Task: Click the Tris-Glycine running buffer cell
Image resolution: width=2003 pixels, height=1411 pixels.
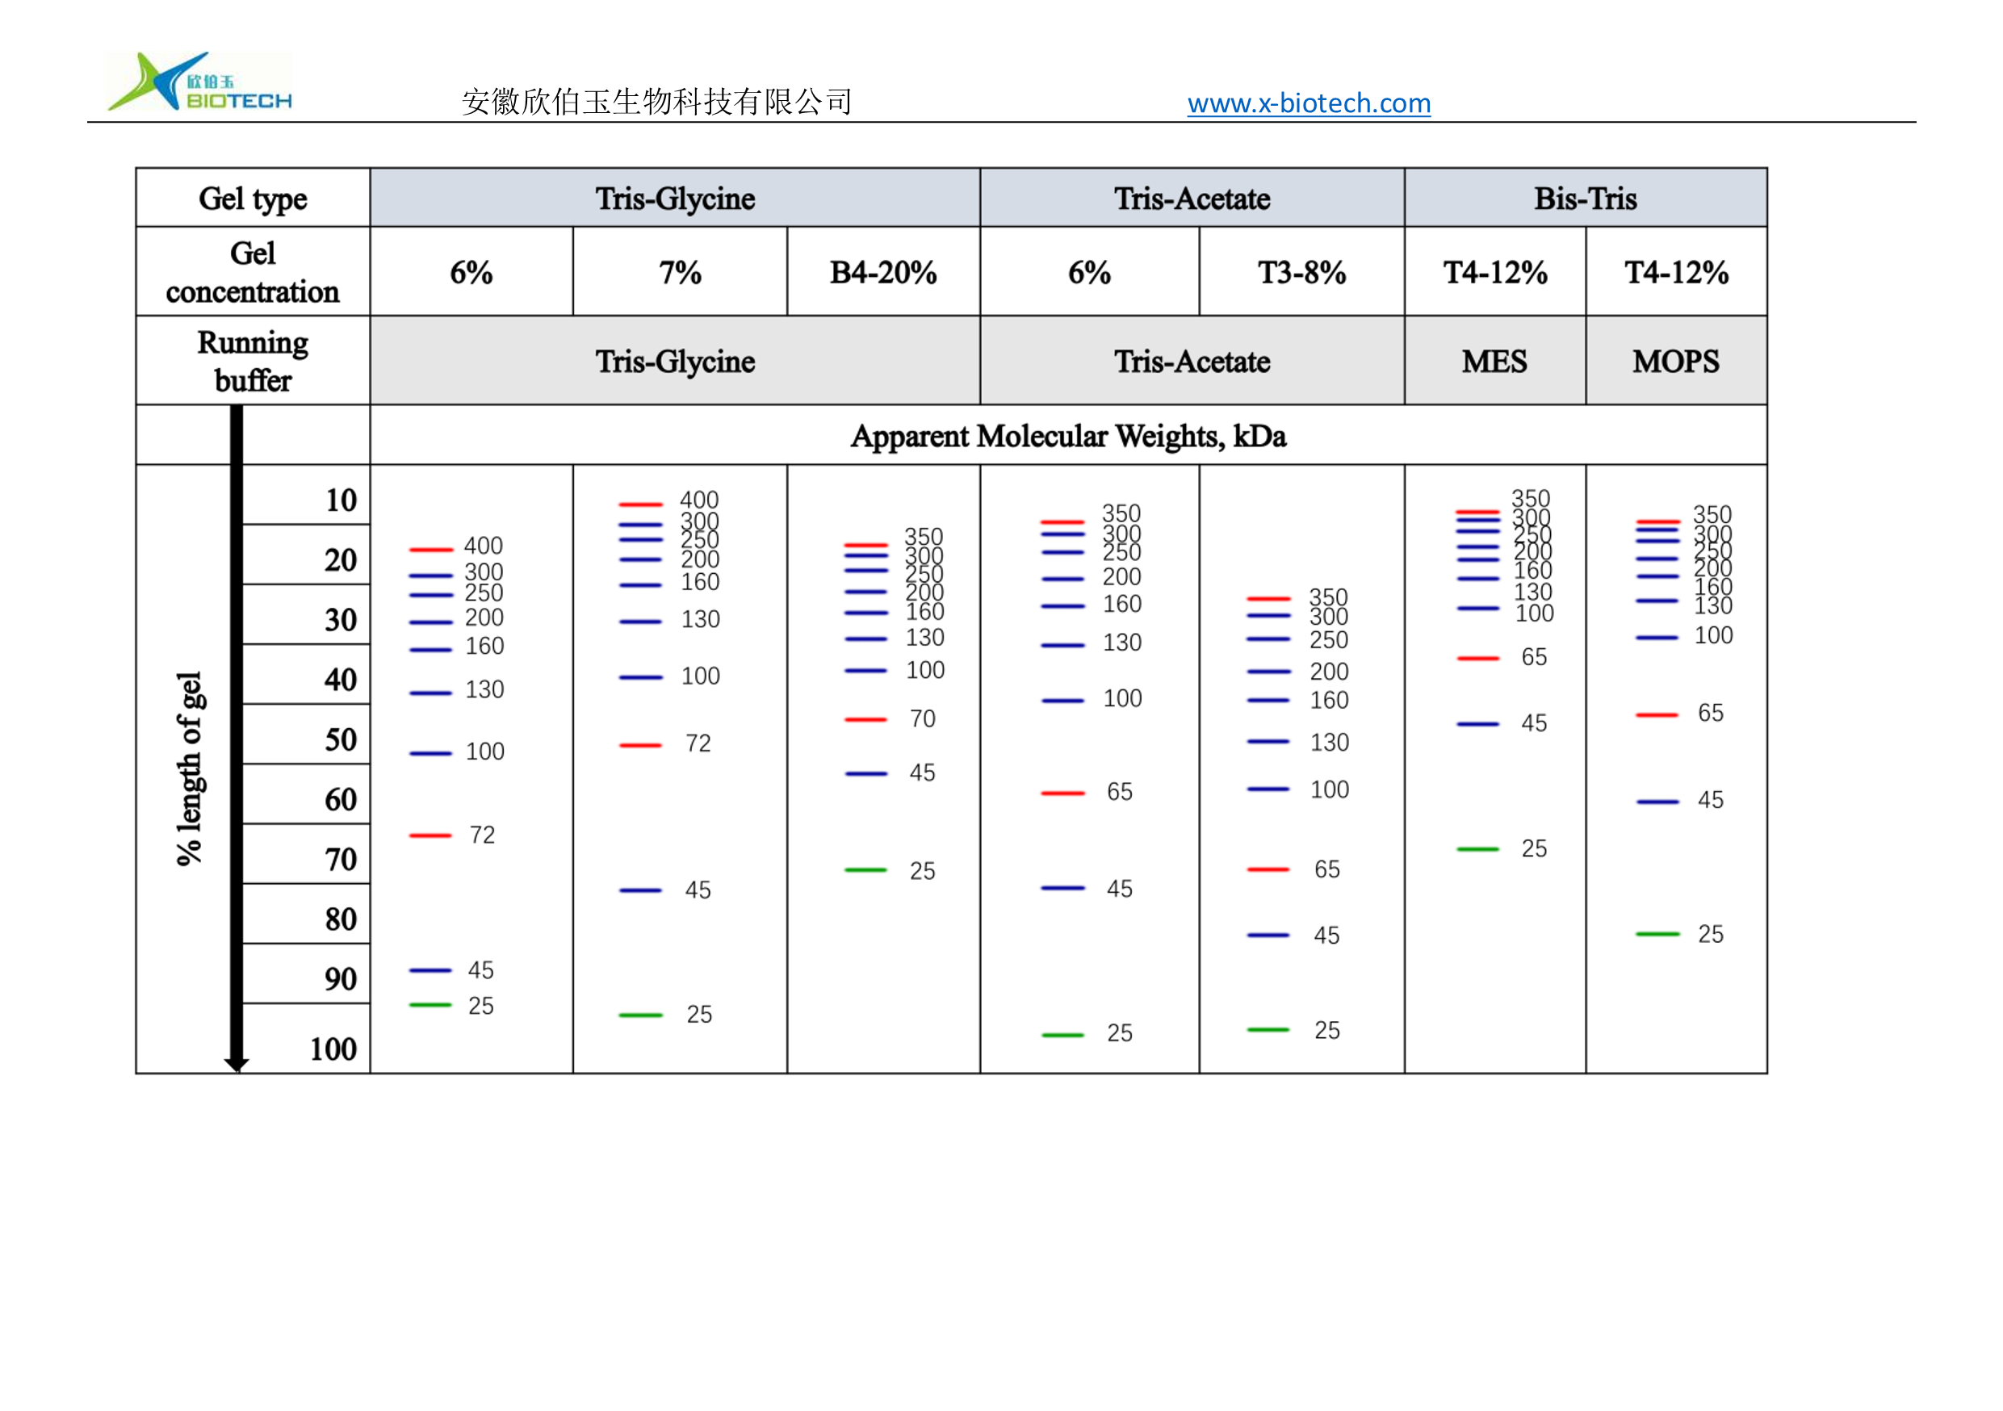Action: coord(675,362)
